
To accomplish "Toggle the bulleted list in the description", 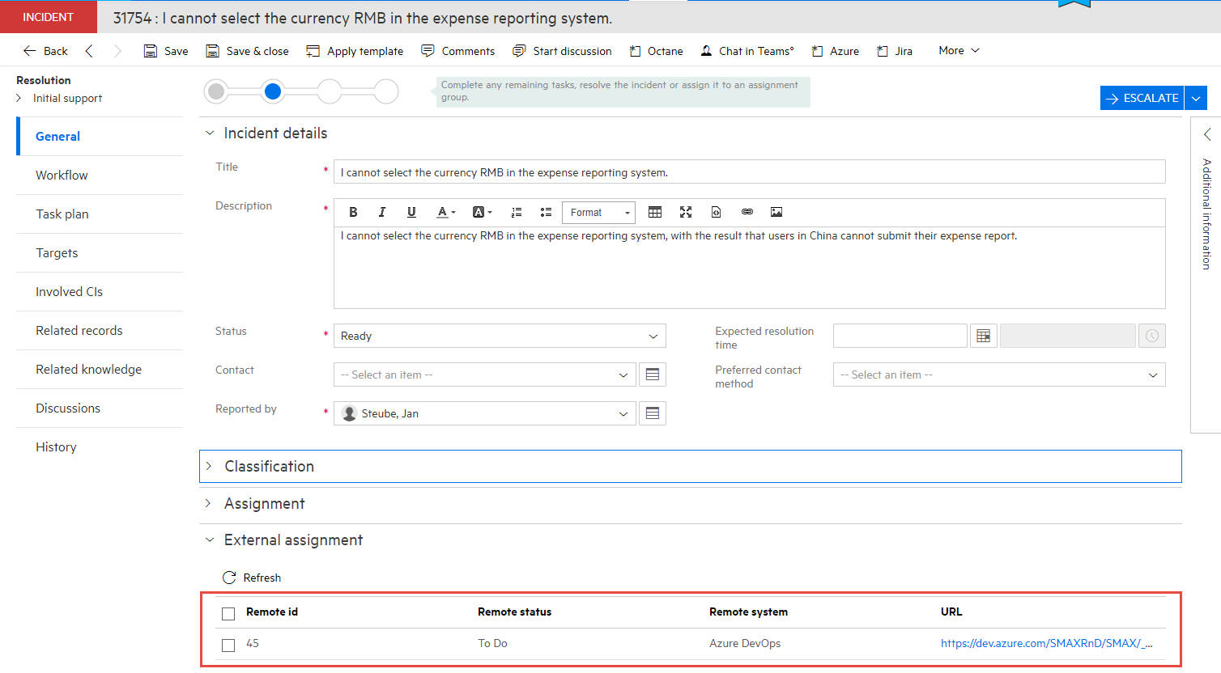I will click(546, 212).
